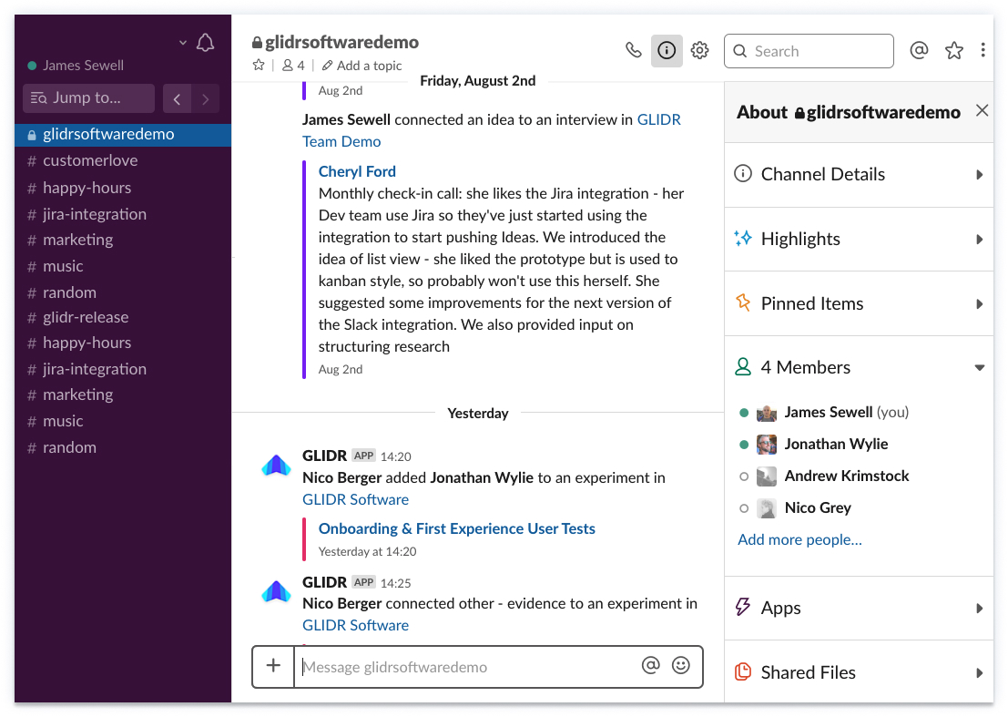Click the plus attach button in composer
The height and width of the screenshot is (717, 1008).
coord(273,666)
